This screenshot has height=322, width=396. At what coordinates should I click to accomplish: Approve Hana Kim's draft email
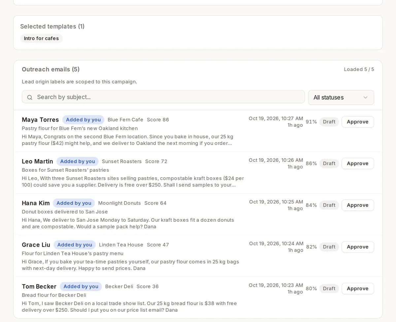coord(358,205)
